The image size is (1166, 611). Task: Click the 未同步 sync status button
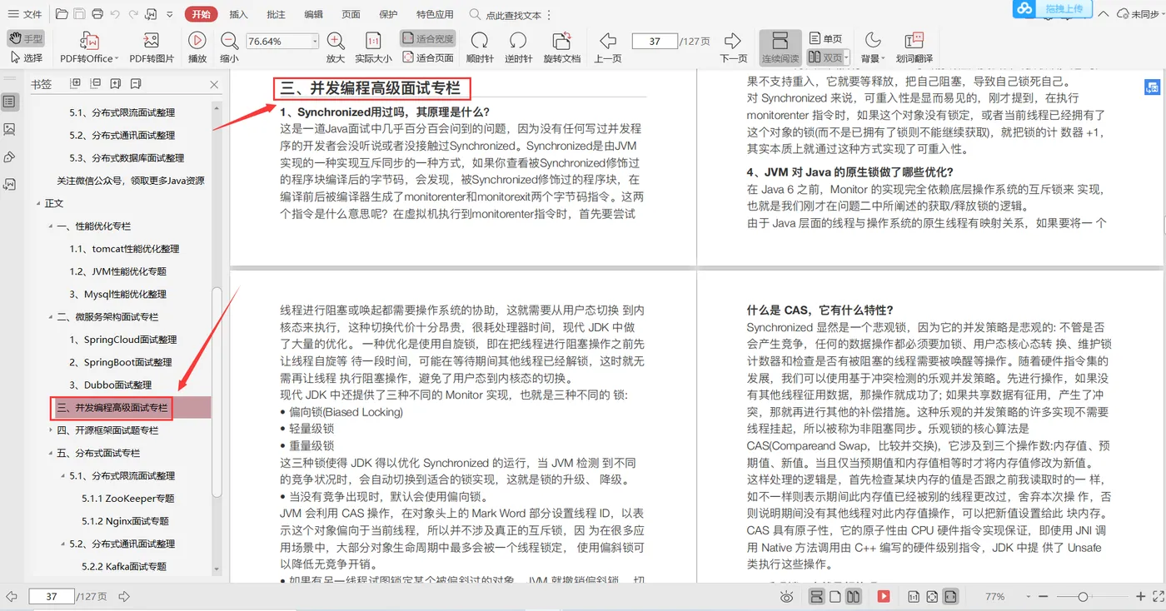pos(1139,14)
